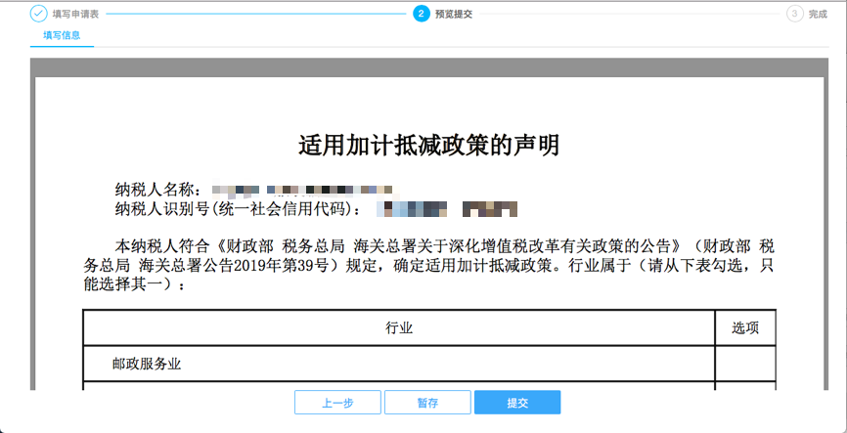Select the 邮政服务业 table row
This screenshot has height=433, width=847.
click(x=399, y=364)
